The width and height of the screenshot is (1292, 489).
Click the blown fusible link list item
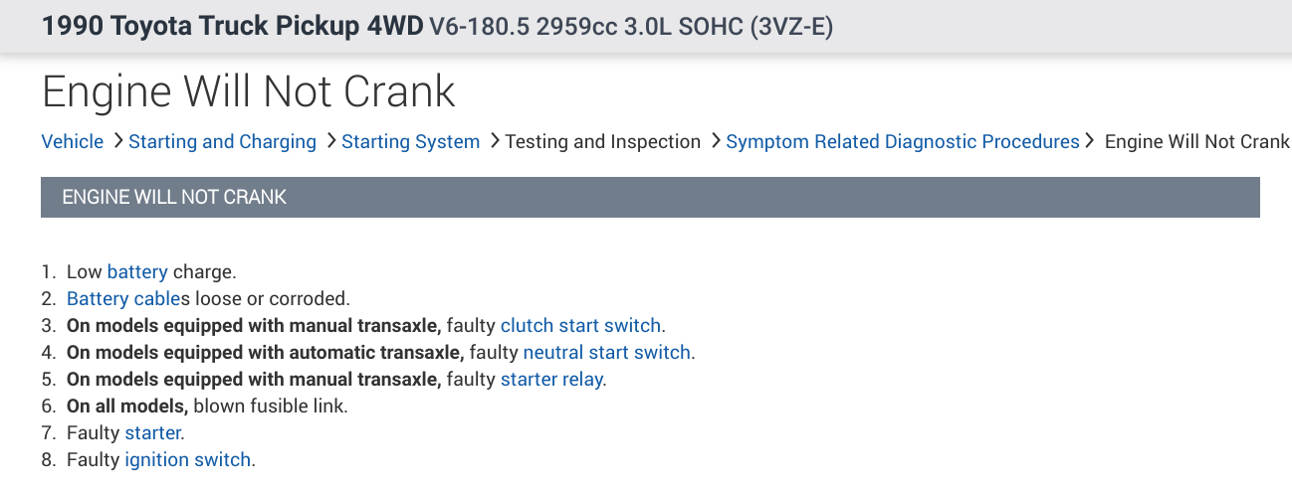(270, 406)
